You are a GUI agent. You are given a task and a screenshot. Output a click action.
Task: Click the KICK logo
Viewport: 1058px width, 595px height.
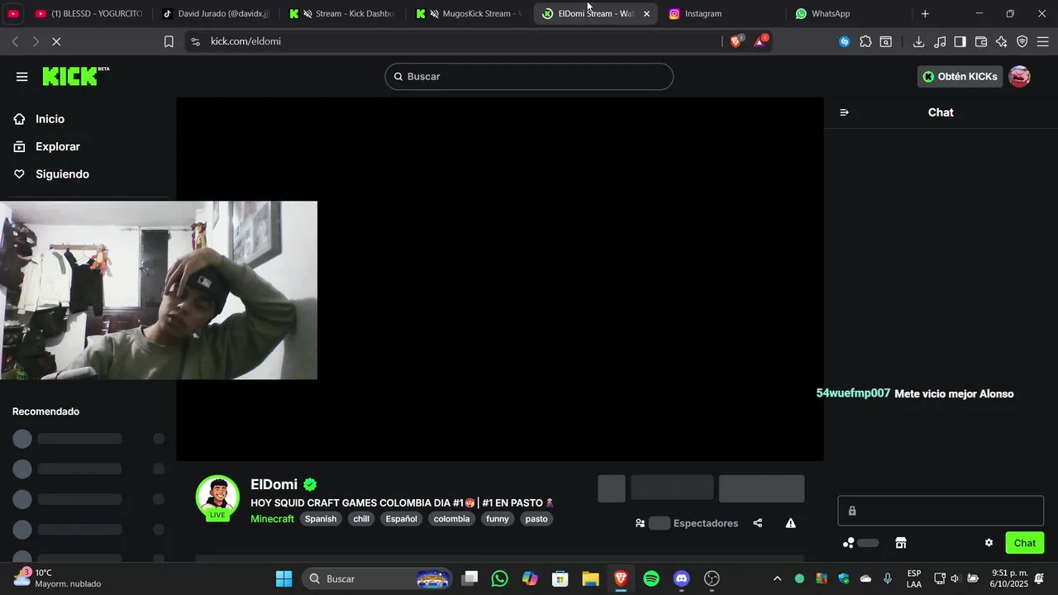75,76
